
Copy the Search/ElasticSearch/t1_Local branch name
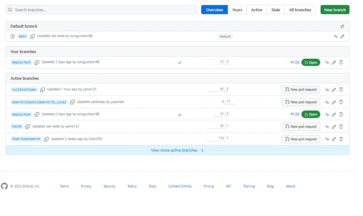point(72,102)
